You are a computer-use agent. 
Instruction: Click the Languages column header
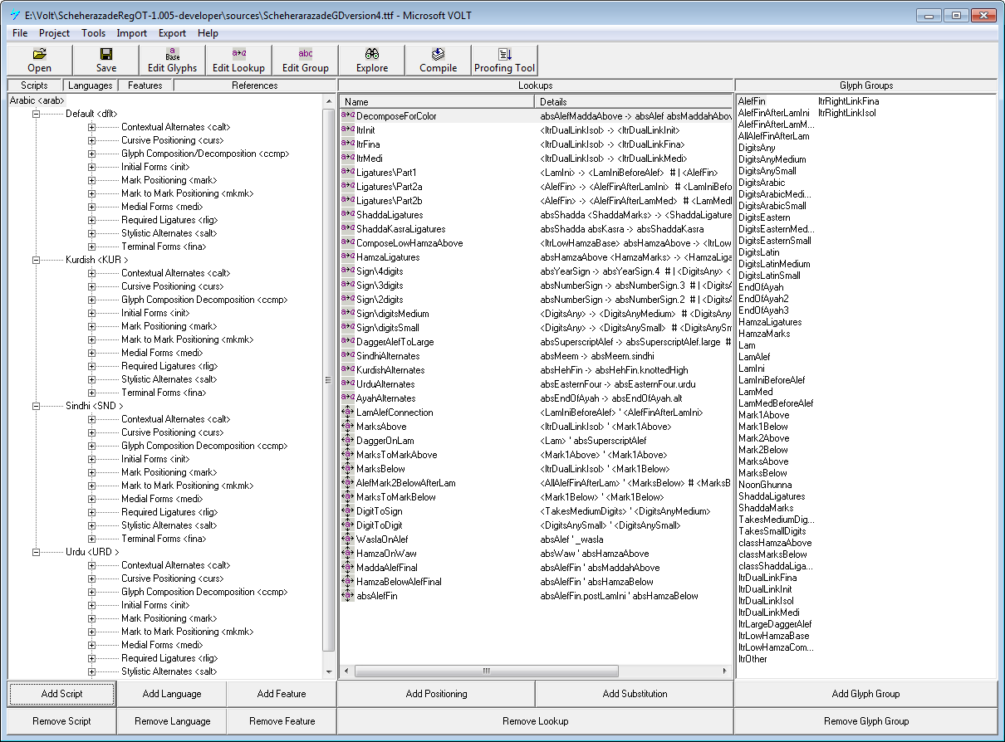pyautogui.click(x=90, y=85)
